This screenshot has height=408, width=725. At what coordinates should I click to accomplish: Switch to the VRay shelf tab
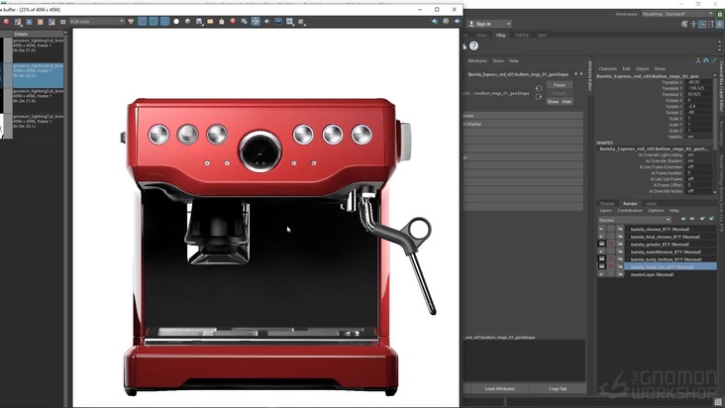500,34
